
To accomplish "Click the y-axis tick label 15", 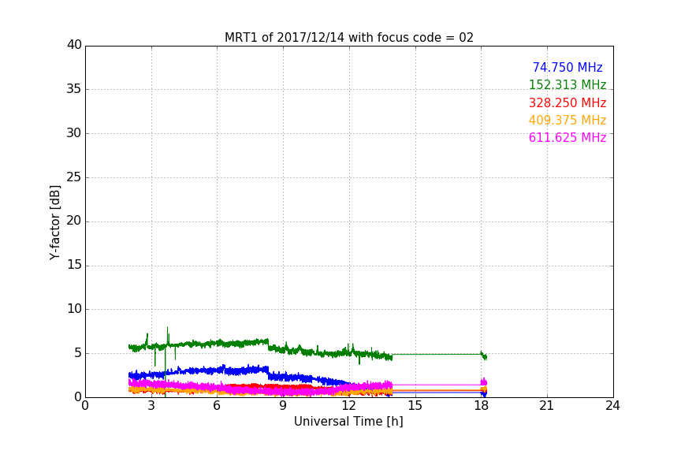I will pos(74,265).
